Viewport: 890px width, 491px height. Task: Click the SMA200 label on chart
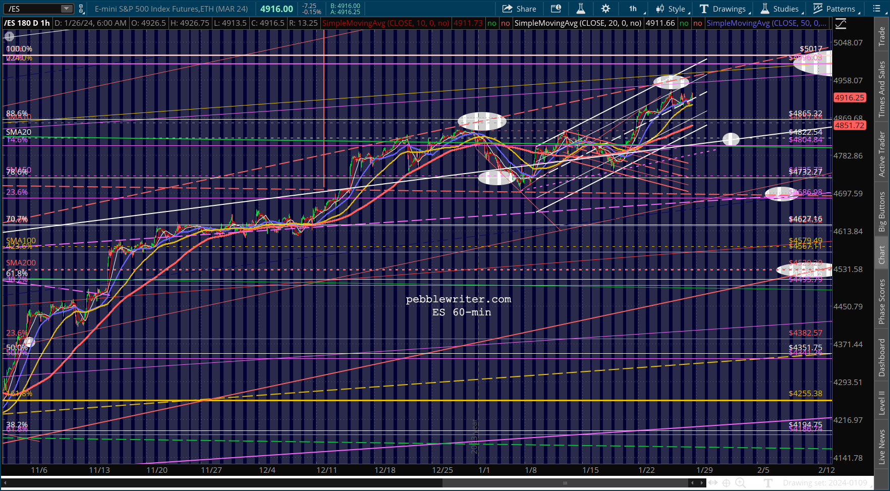(21, 263)
